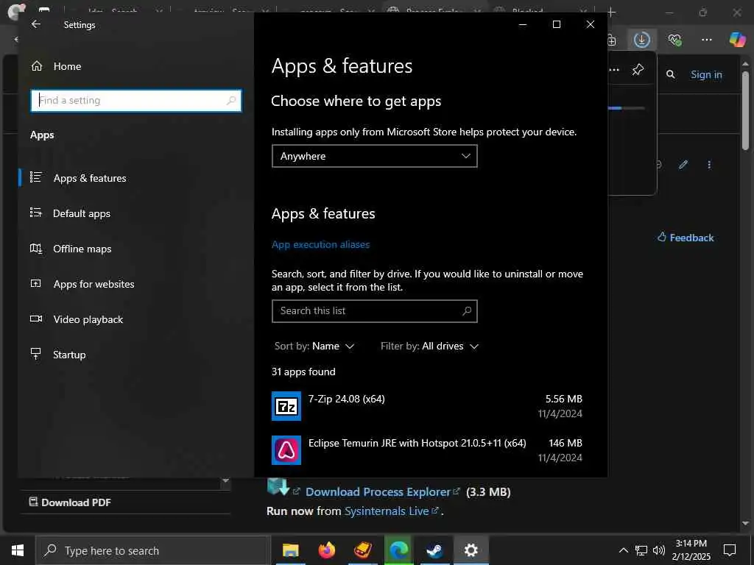This screenshot has width=754, height=565.
Task: Click Sign in on the webpage
Action: tap(706, 74)
